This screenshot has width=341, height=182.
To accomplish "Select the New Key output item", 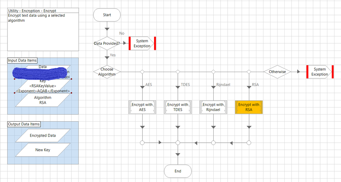I will click(43, 150).
